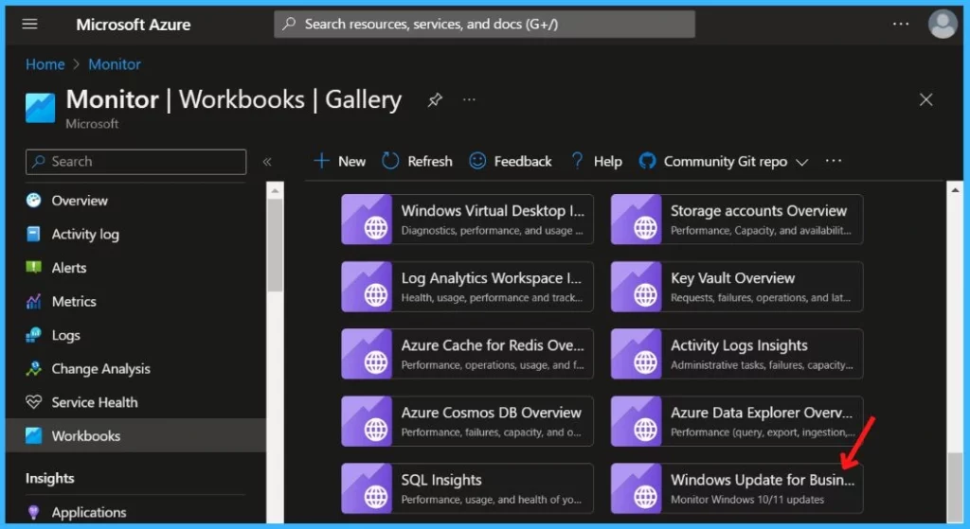
Task: Click the Change Analysis icon
Action: pos(33,368)
